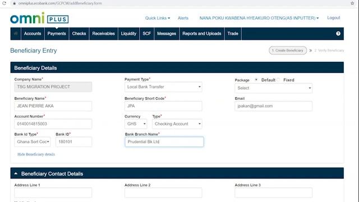Click the Address Line 3 field

point(273,192)
